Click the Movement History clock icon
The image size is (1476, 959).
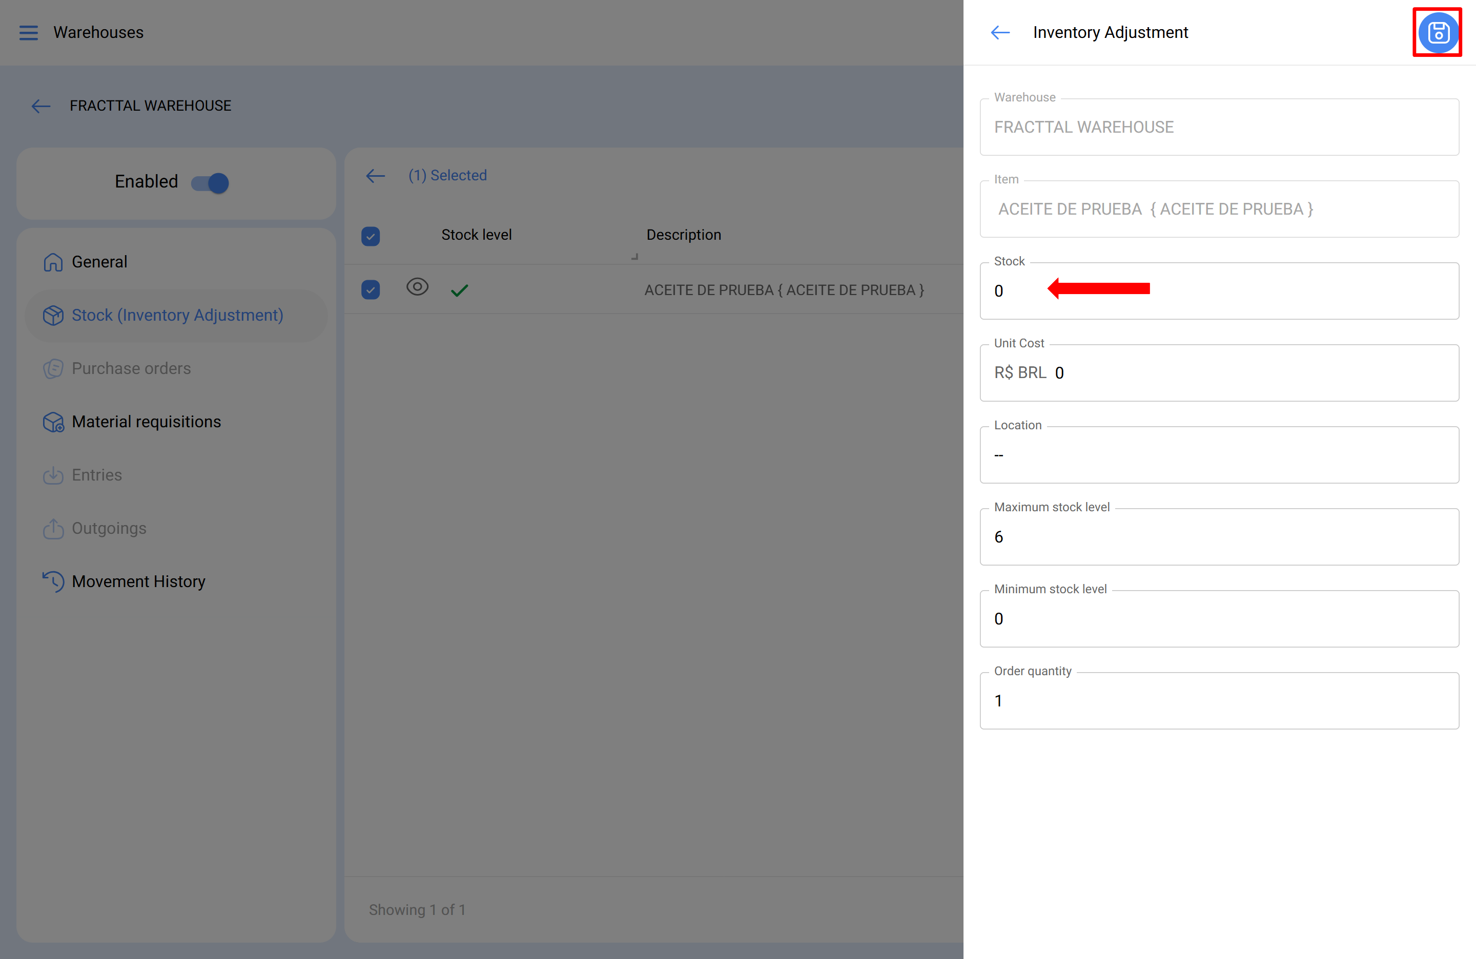pyautogui.click(x=53, y=581)
